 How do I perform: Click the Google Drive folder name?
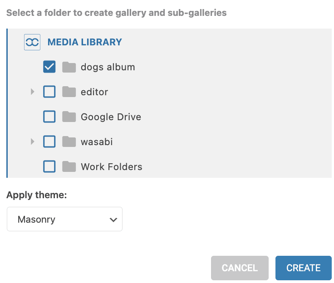111,117
